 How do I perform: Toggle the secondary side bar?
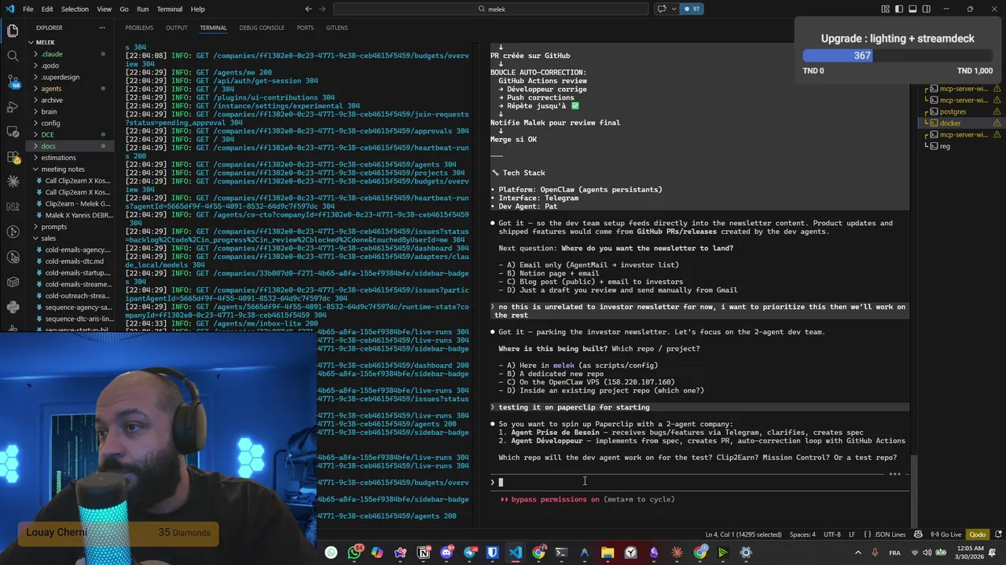click(x=926, y=9)
